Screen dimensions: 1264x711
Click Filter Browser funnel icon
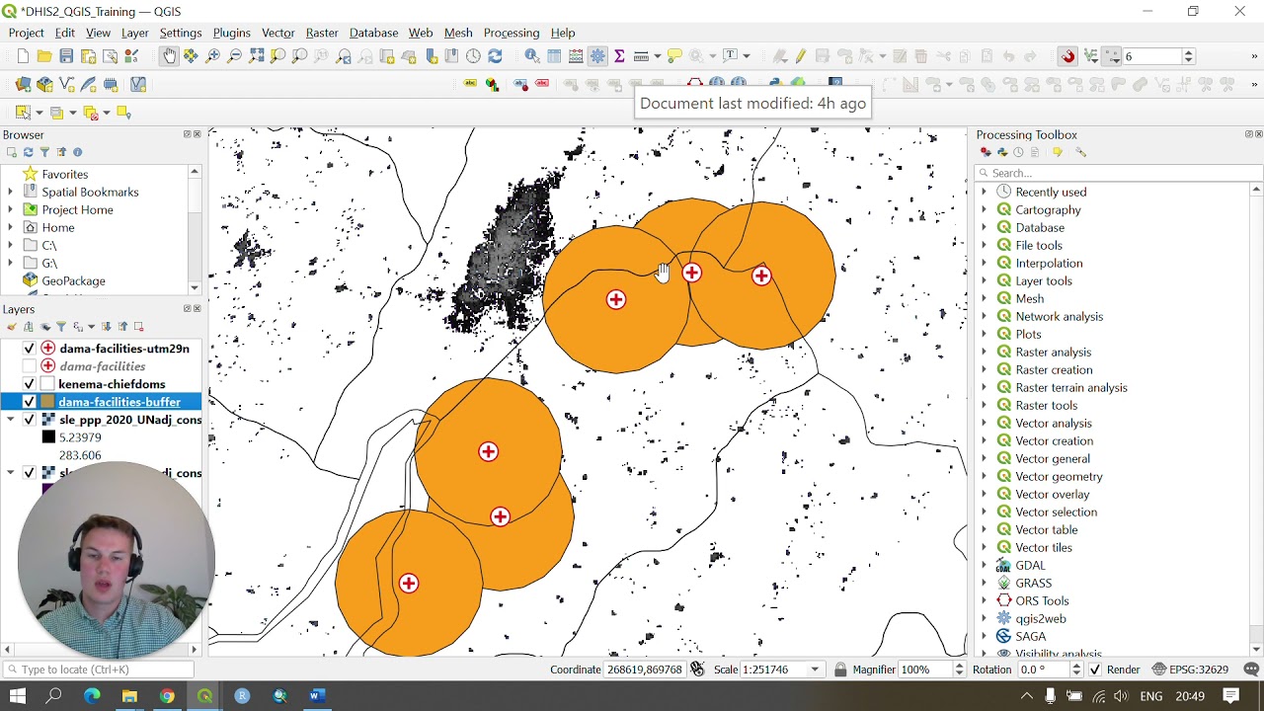coord(44,152)
